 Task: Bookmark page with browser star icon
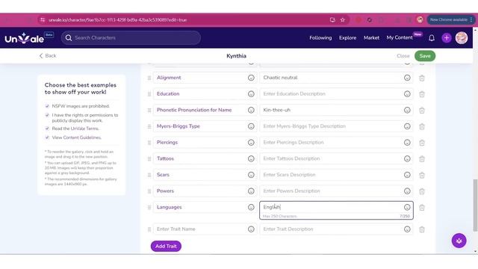pos(343,20)
